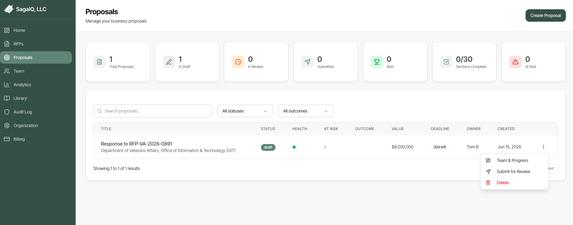Click the $8,000,000 value cell

[403, 147]
